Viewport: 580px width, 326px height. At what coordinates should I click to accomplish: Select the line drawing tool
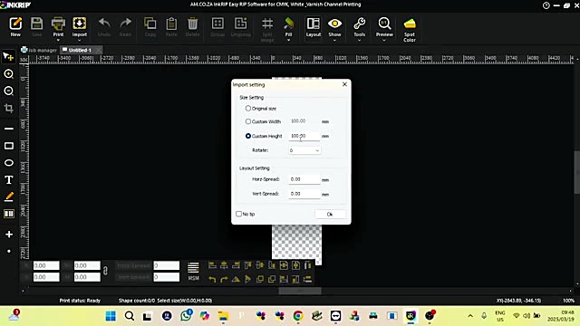coord(9,129)
